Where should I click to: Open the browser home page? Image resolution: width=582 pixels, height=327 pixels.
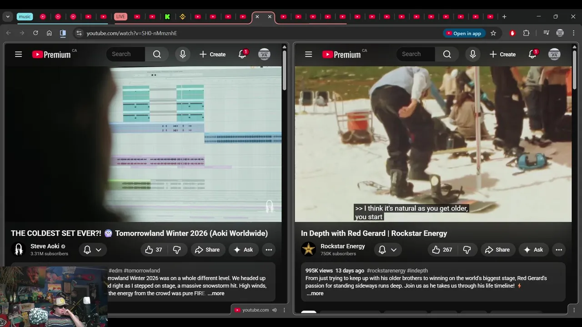(49, 33)
